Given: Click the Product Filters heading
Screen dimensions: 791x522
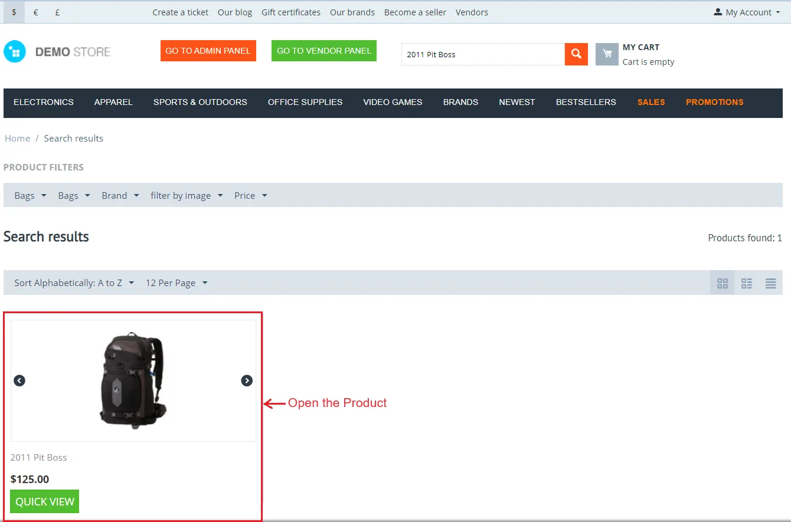Looking at the screenshot, I should click(x=44, y=167).
